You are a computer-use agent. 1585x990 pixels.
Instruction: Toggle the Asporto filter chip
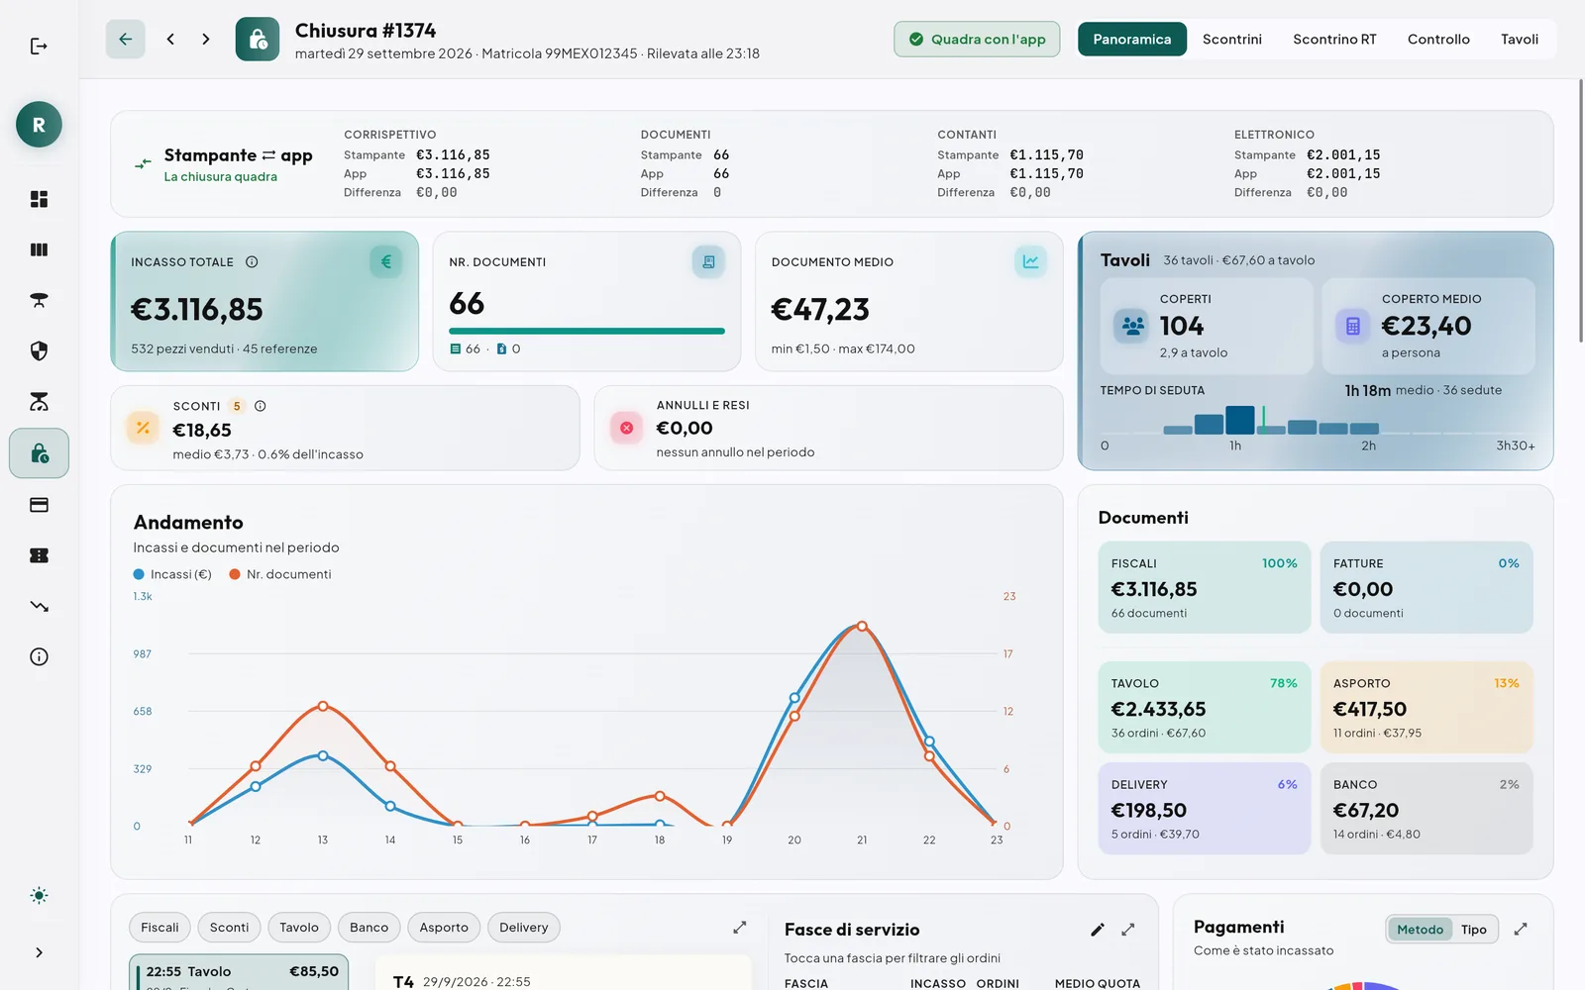coord(444,928)
